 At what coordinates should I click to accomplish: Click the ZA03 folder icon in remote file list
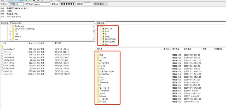point(98,80)
